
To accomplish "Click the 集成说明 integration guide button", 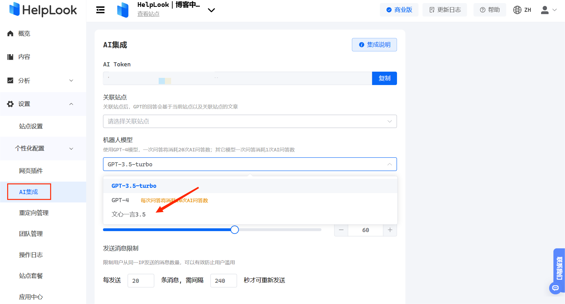I will coord(374,45).
